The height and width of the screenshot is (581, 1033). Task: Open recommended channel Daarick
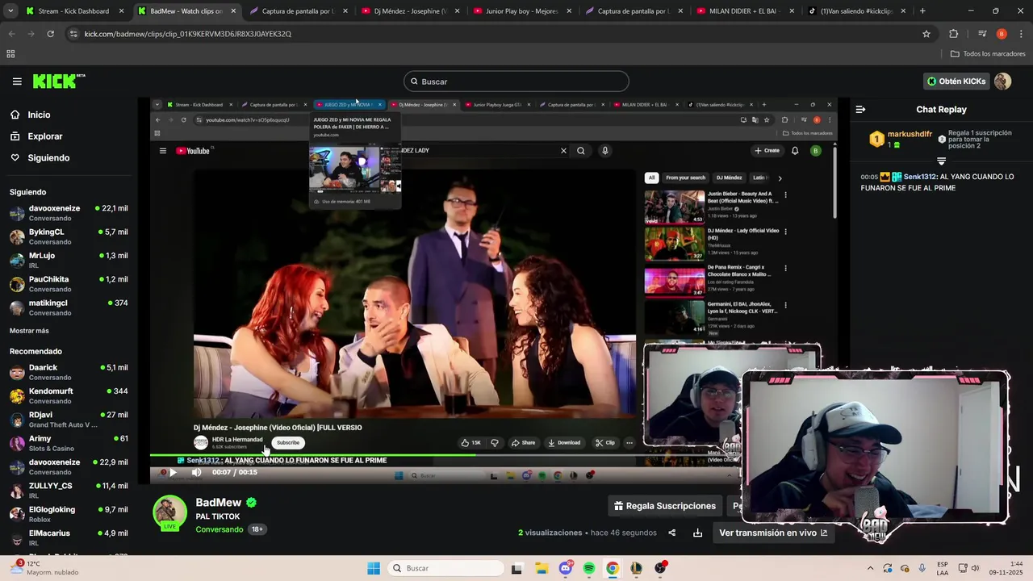69,372
